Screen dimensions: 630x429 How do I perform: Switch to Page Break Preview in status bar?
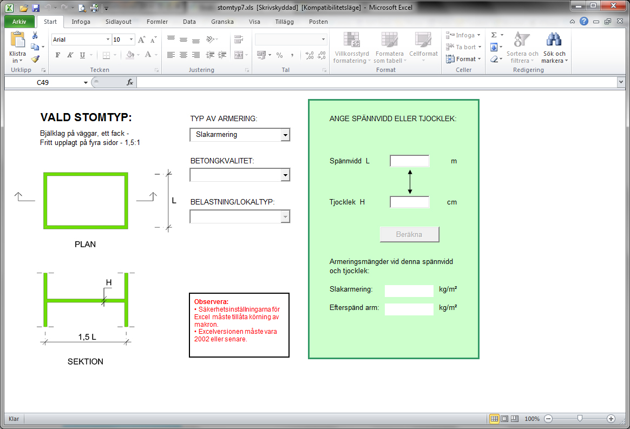tap(514, 419)
